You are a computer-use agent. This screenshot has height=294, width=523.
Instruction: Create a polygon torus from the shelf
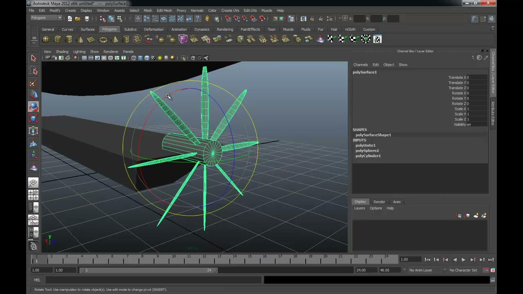point(103,39)
